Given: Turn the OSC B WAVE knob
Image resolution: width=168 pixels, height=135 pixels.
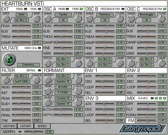Looking at the screenshot, I should click(x=90, y=19).
